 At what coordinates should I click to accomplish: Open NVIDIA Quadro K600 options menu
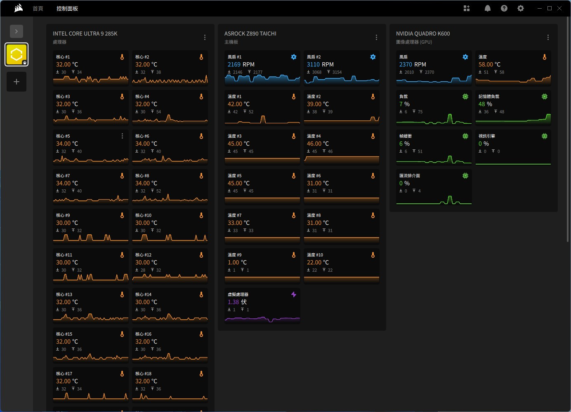coord(548,38)
